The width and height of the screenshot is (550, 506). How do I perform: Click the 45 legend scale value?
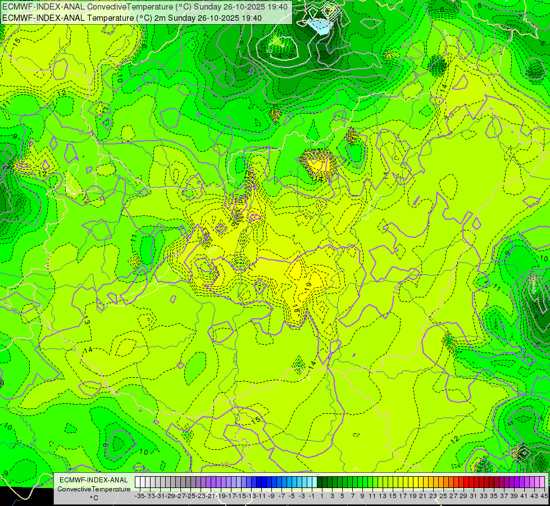[x=544, y=496]
